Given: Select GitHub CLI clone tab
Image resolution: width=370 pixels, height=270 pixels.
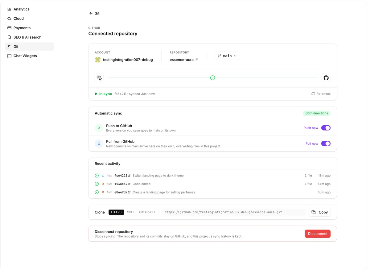Looking at the screenshot, I should click(147, 212).
